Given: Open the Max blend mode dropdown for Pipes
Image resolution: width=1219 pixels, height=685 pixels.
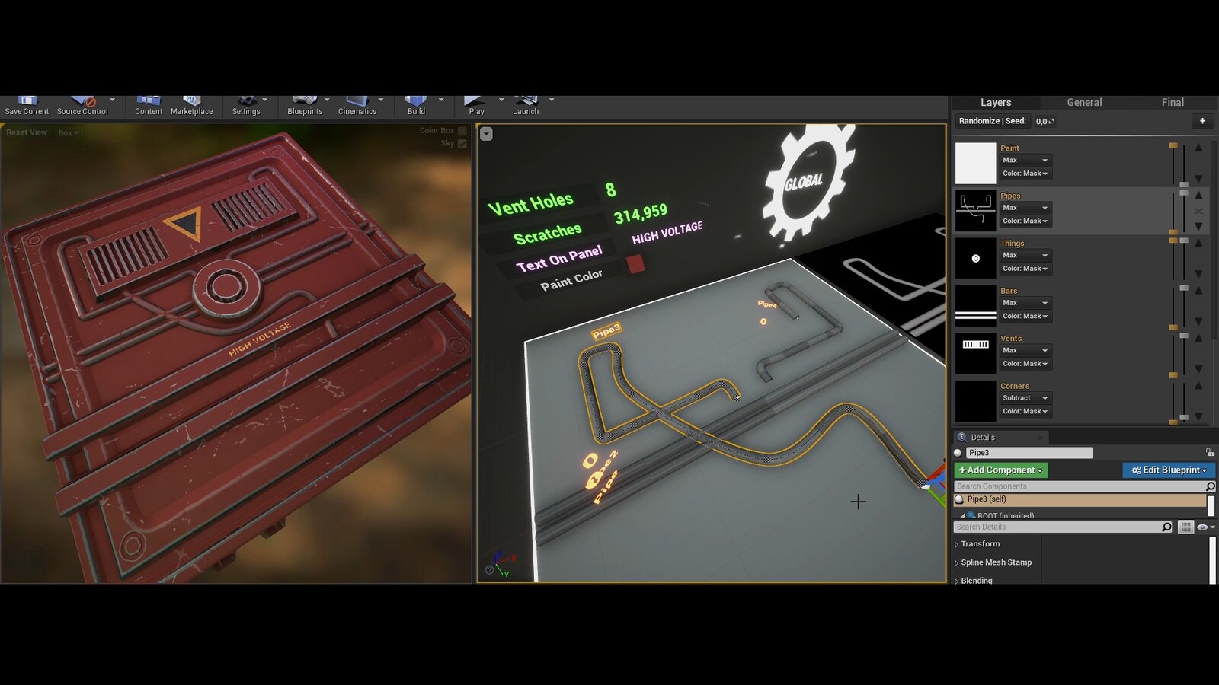Looking at the screenshot, I should (x=1025, y=208).
